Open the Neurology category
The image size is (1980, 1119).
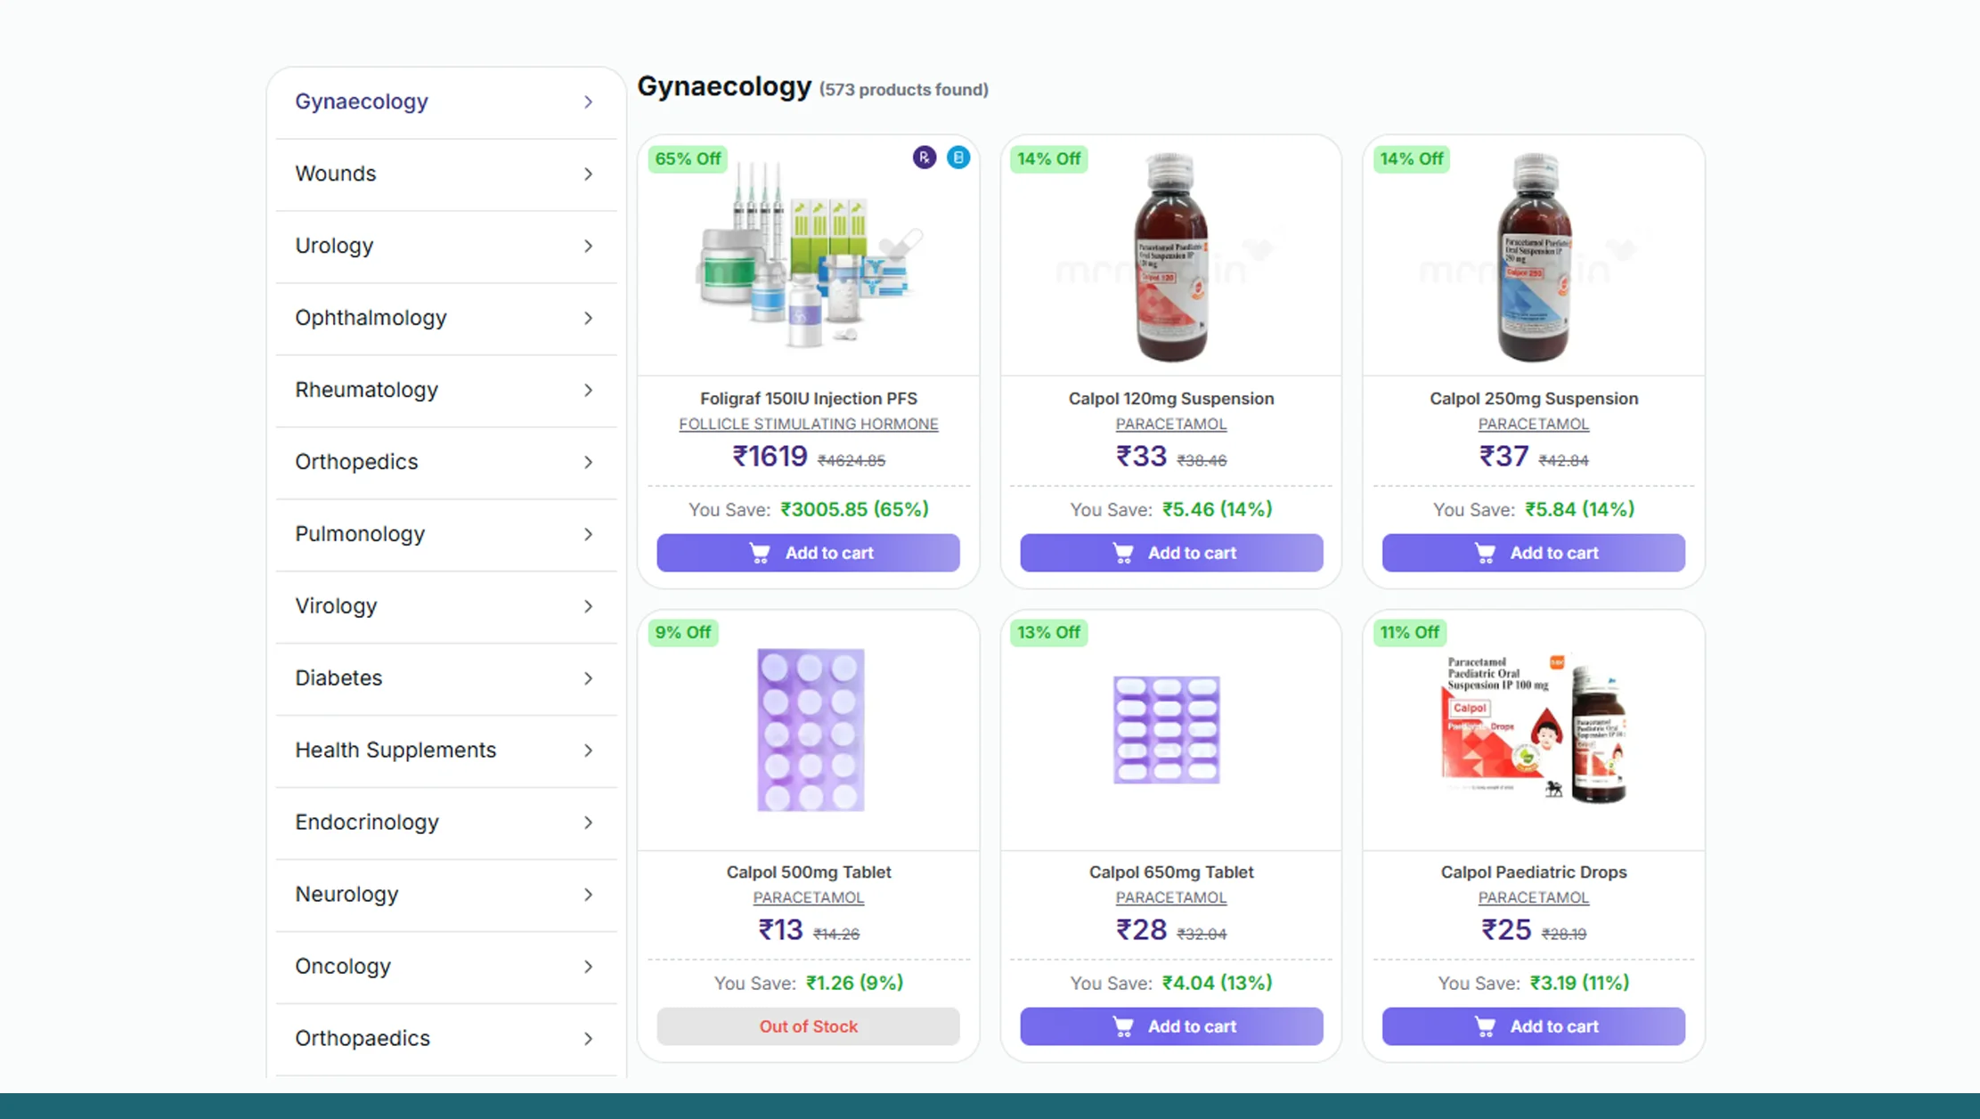(346, 894)
